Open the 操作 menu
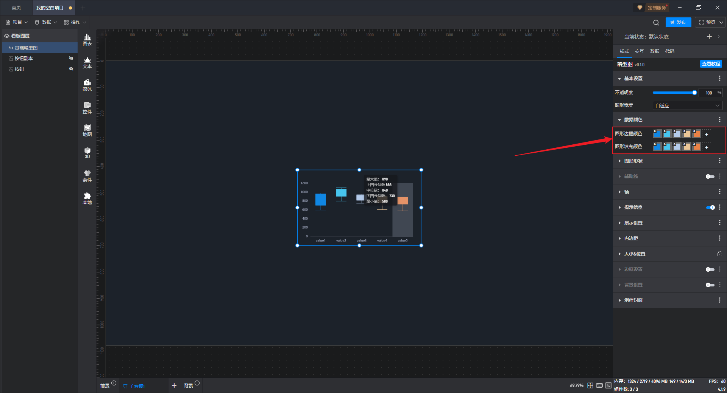Screen dimensions: 727x393 [x=75, y=22]
